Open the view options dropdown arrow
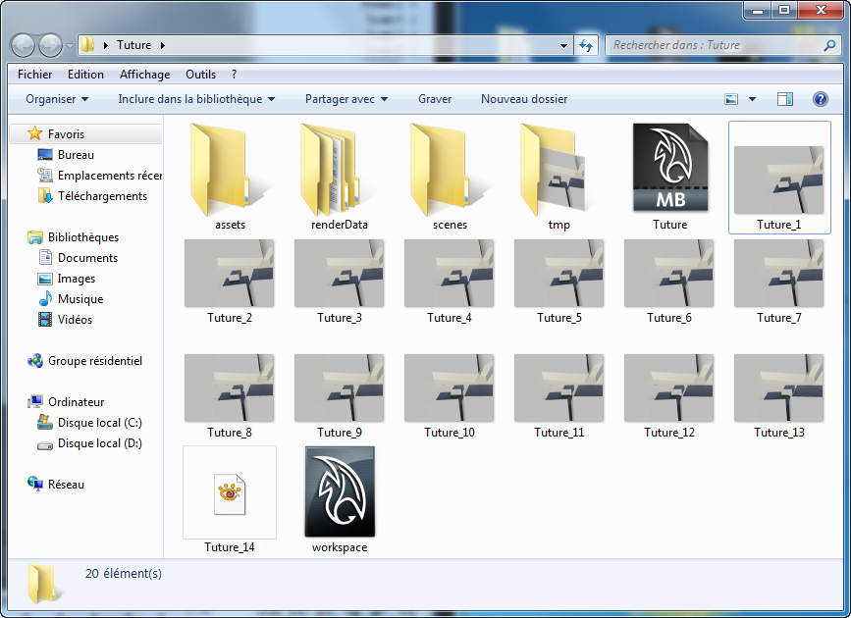 (753, 99)
